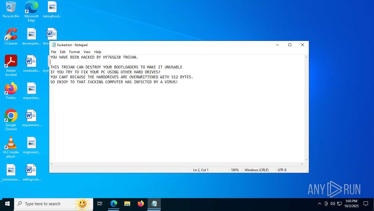The width and height of the screenshot is (374, 211).
Task: Launch the VLC media player shortcut
Action: coord(11,147)
